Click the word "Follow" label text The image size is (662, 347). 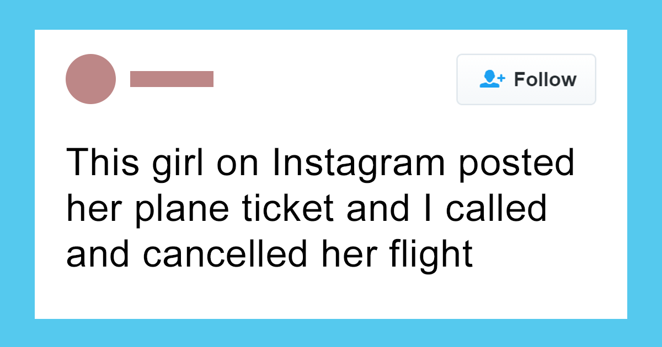545,79
